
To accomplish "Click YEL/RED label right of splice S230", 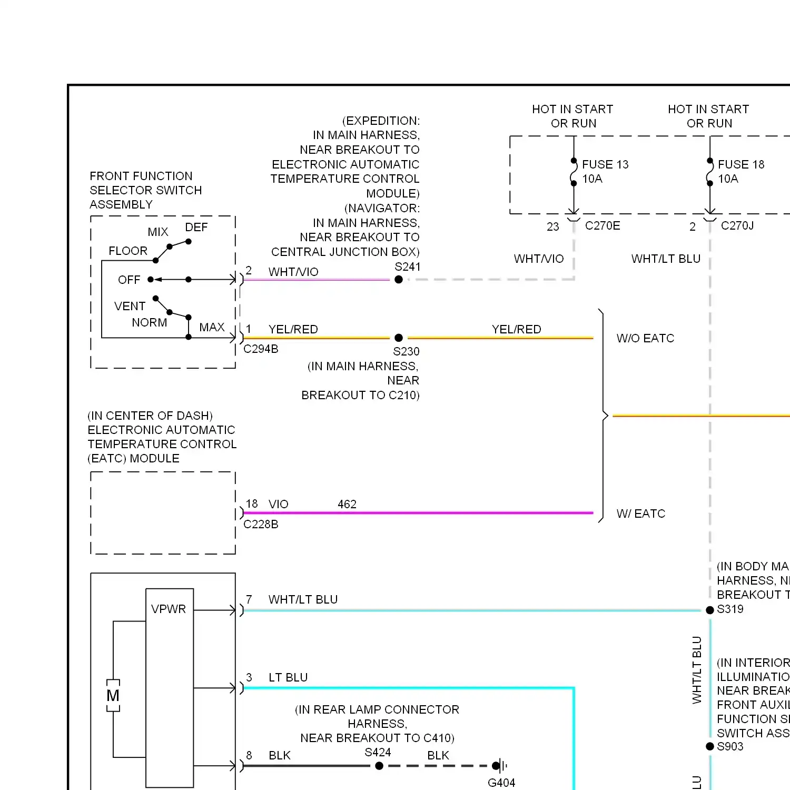I will pos(517,329).
